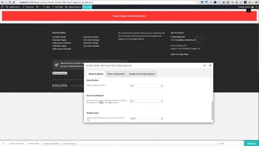Click Open in Google Maps link
The height and width of the screenshot is (146, 259).
[180, 54]
